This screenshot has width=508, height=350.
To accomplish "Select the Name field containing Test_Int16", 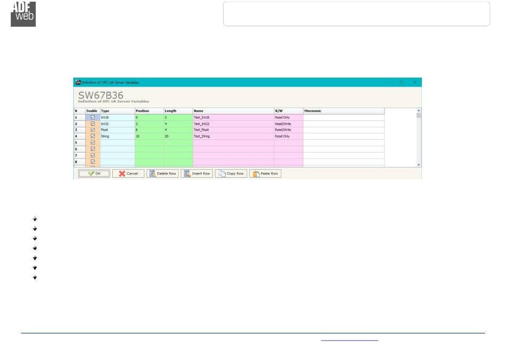I will [233, 117].
